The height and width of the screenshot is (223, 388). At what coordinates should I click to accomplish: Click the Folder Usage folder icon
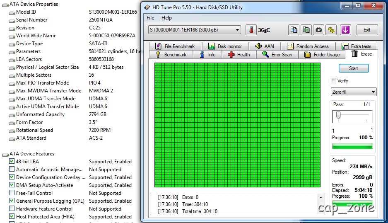tap(307, 55)
